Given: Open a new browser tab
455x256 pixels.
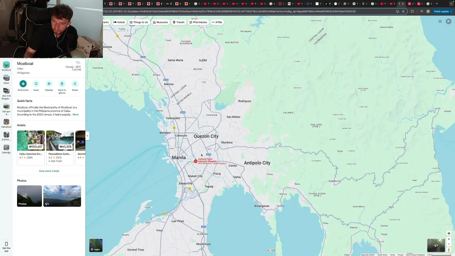Looking at the screenshot, I should 437,4.
